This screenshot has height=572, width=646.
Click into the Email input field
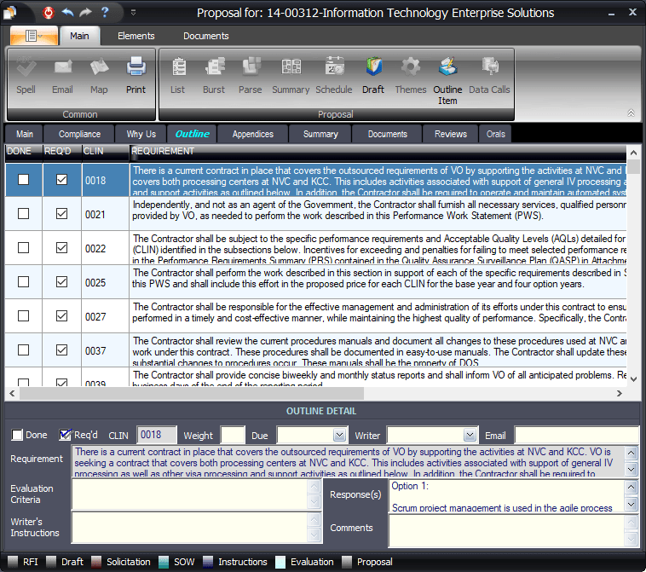576,436
